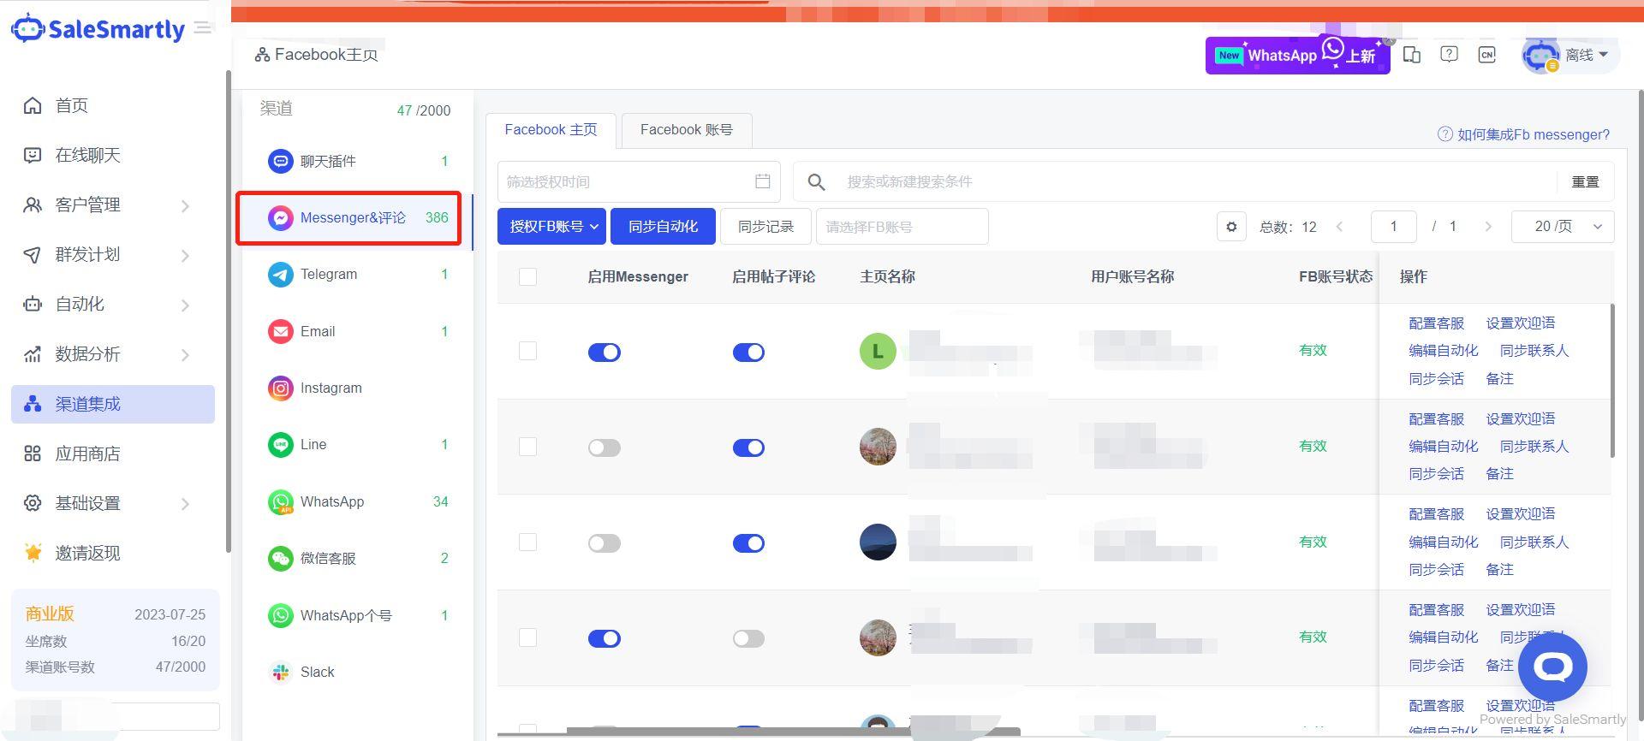Open the Instagram channel icon

click(280, 388)
